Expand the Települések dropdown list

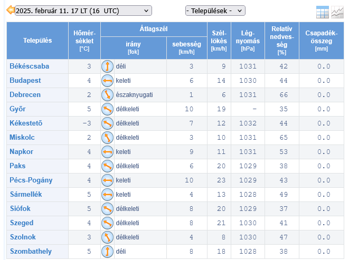(215, 11)
